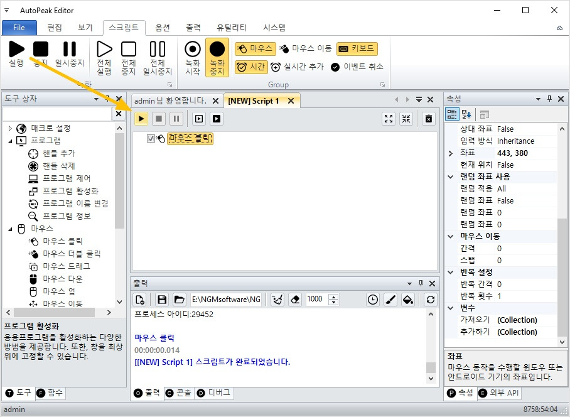Viewport: 570px width, 417px height.
Task: Open the 보기 ribbon tab
Action: tap(85, 28)
